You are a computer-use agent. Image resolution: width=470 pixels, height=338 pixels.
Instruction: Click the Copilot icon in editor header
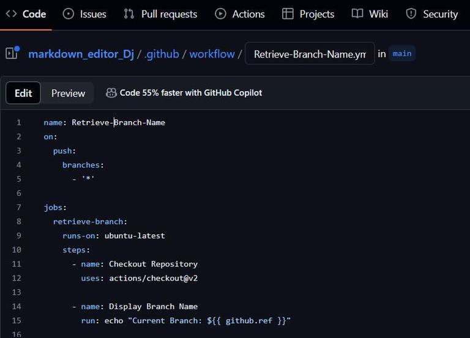point(111,92)
